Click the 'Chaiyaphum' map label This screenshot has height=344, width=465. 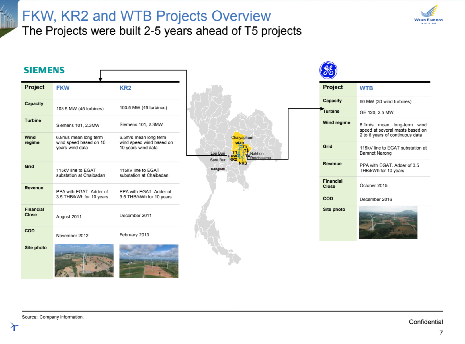[x=242, y=138]
